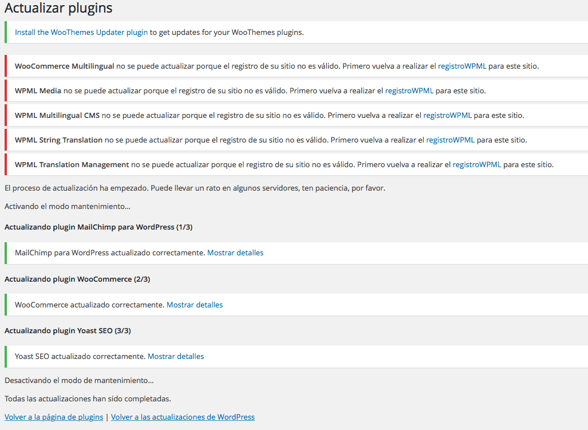Follow registroWPML link in WPML String Translation notice
The width and height of the screenshot is (588, 430).
[x=451, y=140]
